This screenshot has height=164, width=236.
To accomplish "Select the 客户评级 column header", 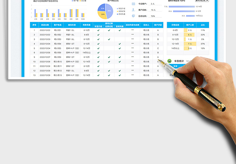I will [158, 25].
